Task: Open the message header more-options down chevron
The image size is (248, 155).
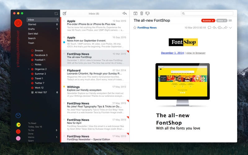Action: (x=230, y=28)
